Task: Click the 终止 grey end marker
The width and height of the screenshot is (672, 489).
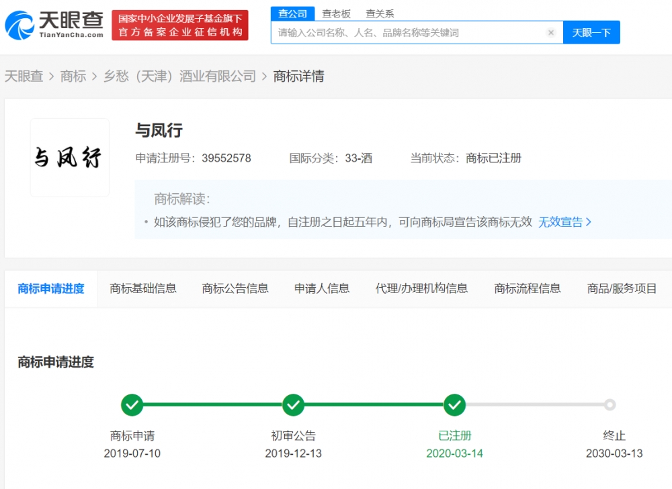Action: pyautogui.click(x=610, y=404)
